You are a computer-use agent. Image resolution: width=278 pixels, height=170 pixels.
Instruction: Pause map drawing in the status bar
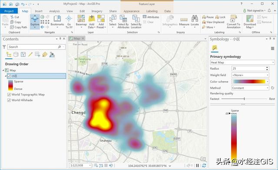pos(197,165)
